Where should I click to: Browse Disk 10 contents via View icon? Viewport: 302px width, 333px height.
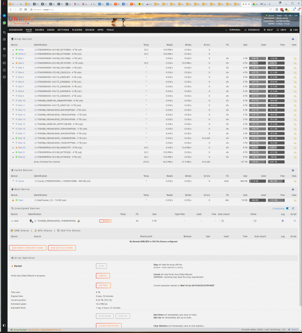point(295,101)
